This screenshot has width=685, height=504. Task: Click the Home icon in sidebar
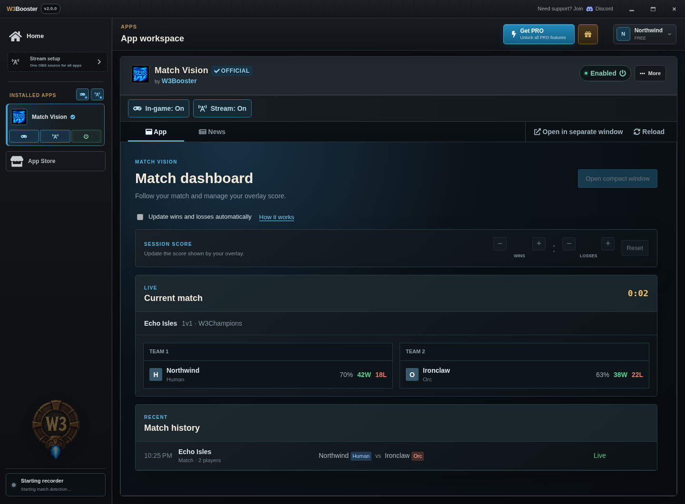(16, 36)
